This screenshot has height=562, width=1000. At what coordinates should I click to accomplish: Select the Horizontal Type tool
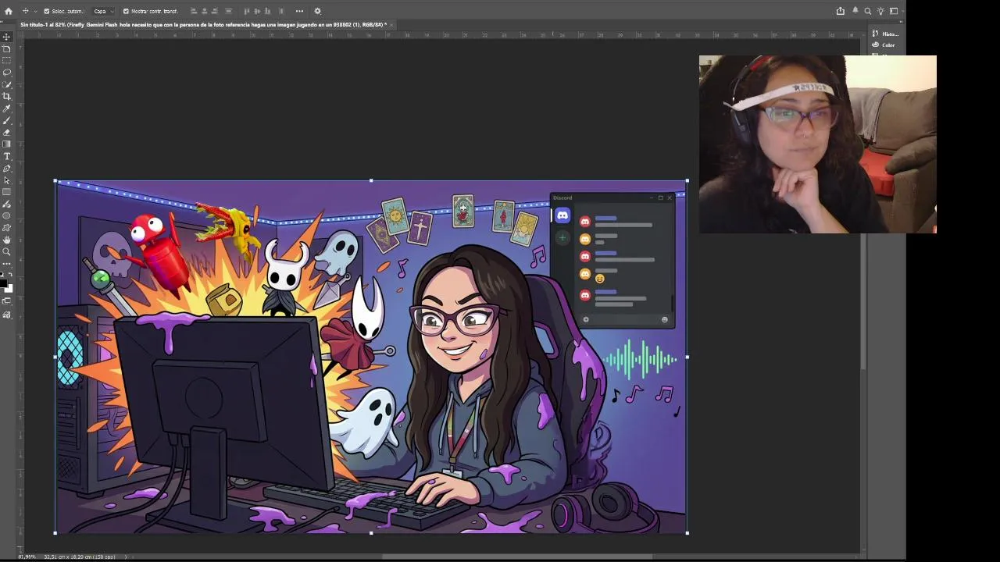tap(7, 156)
